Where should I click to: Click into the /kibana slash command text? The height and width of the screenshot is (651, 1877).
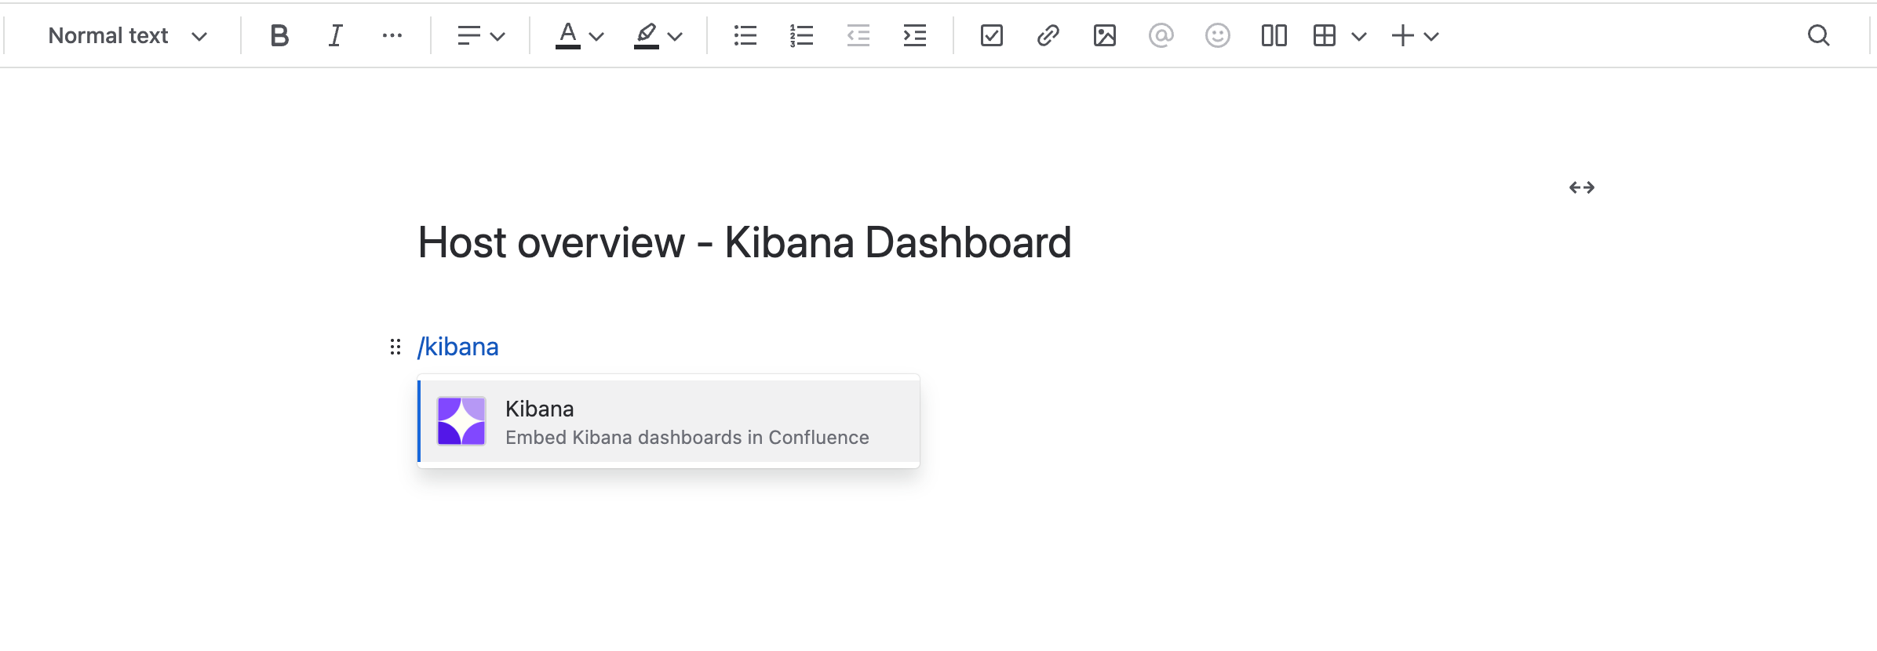coord(458,347)
